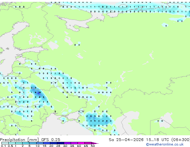The height and width of the screenshot is (147, 190).
Task: Click the 40–45 mm magenta legend swatch
Action: pos(81,143)
